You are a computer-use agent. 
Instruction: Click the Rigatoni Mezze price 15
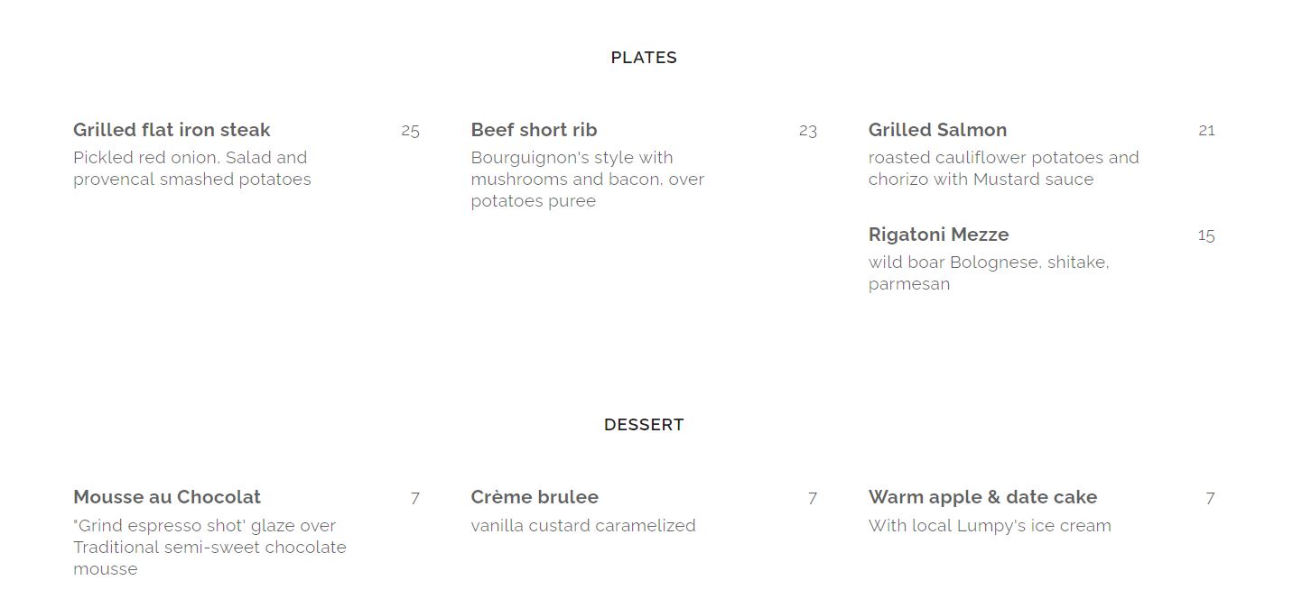1206,235
